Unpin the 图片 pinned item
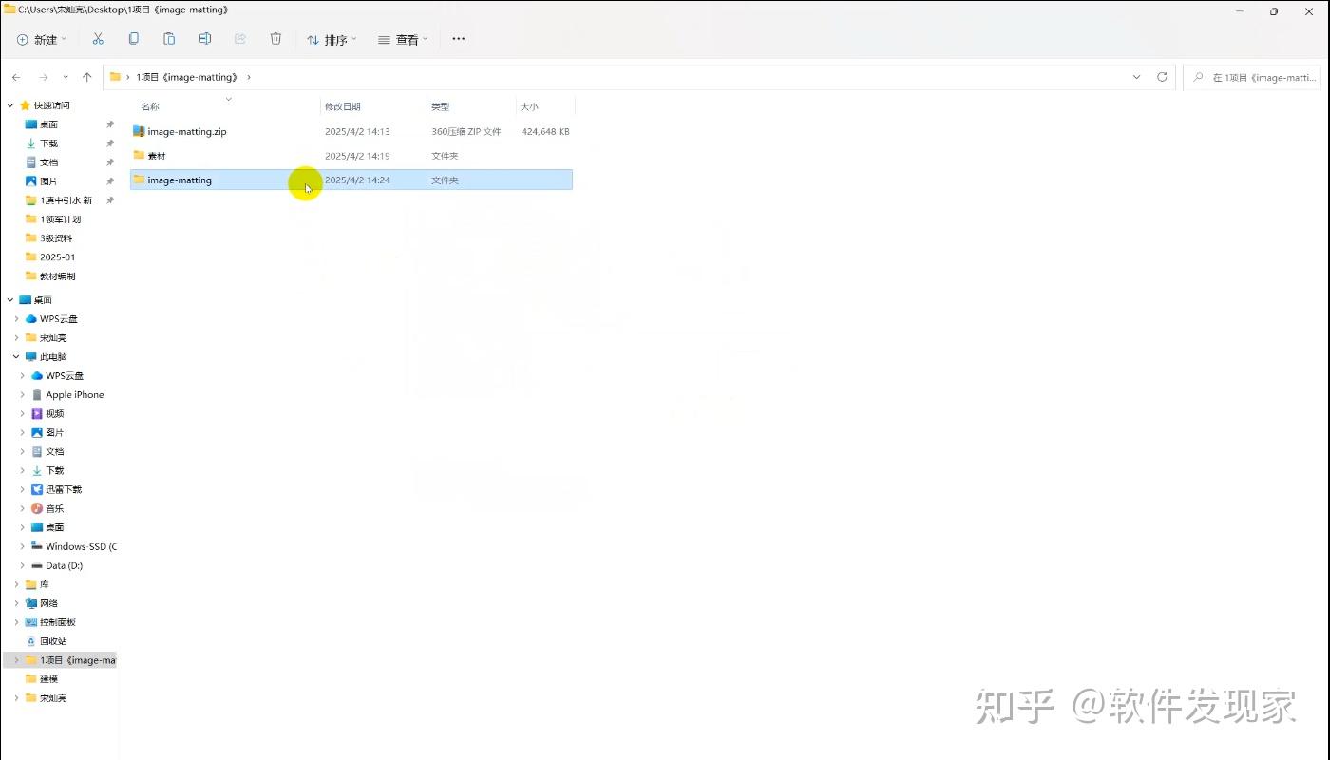This screenshot has height=760, width=1330. coord(110,180)
